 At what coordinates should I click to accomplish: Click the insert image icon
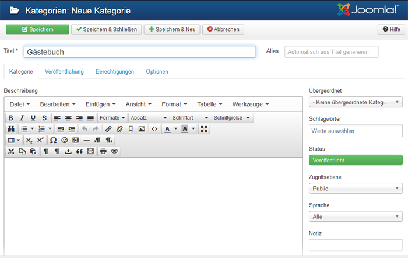(x=142, y=129)
